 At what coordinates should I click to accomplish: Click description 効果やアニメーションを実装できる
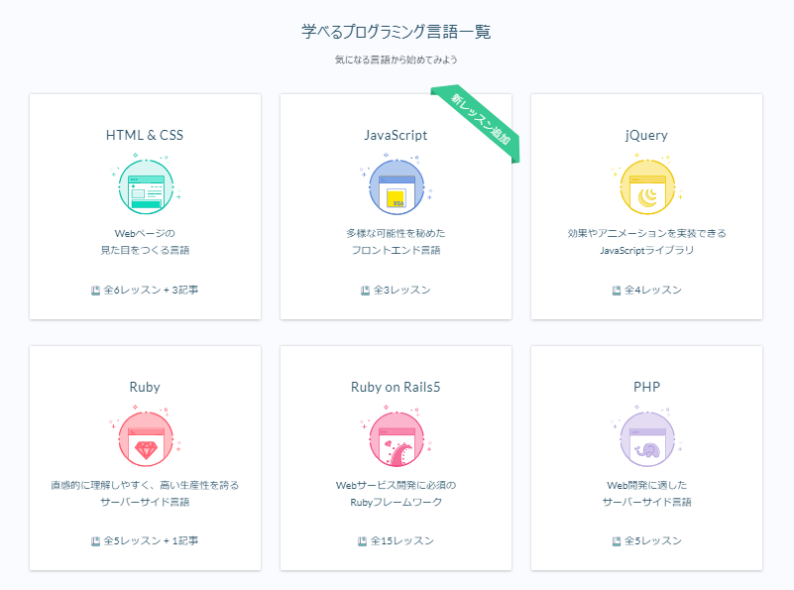pyautogui.click(x=646, y=233)
